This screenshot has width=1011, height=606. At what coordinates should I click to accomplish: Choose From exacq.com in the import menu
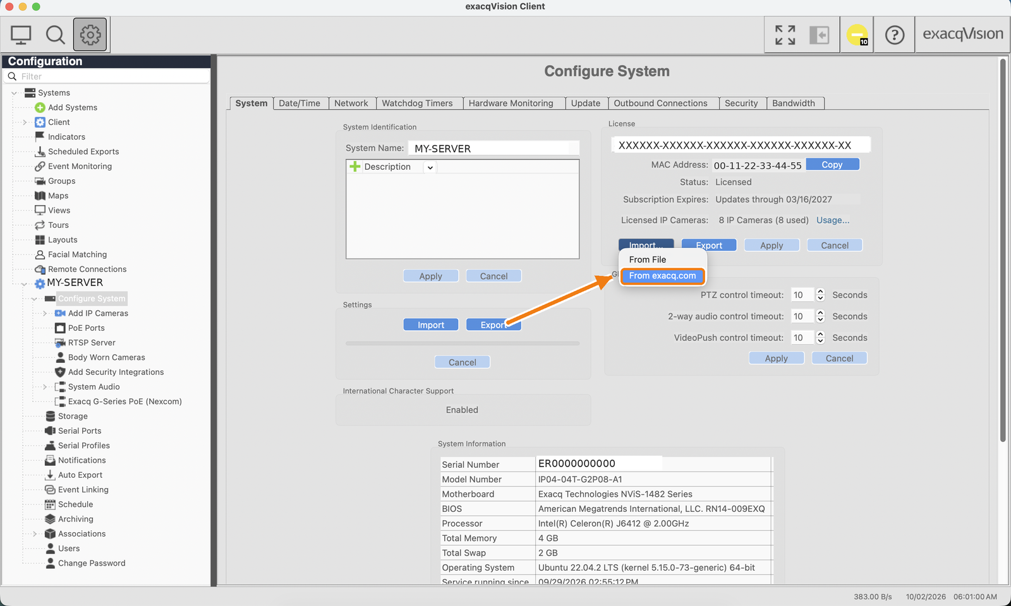[662, 276]
